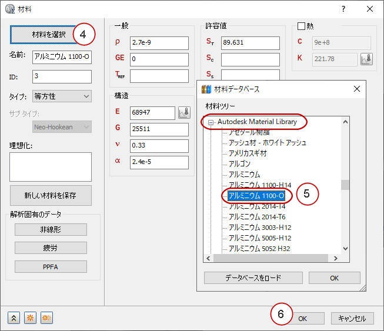
Task: Click the GE field
Action: (x=159, y=59)
